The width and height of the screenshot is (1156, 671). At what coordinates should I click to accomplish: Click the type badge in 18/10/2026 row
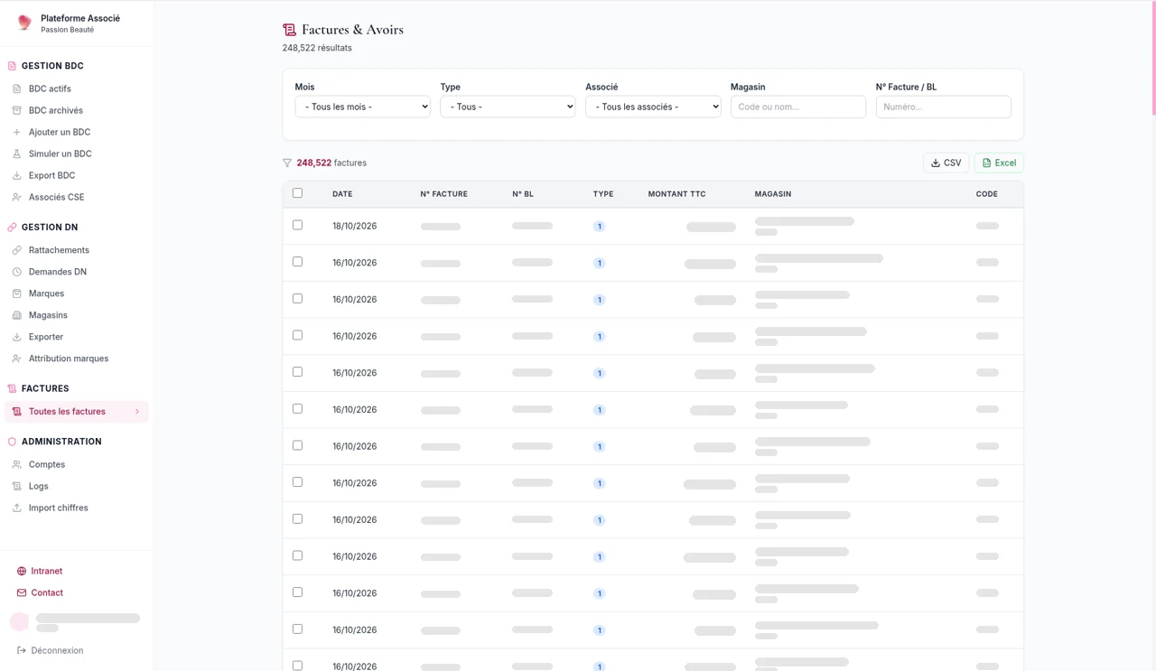click(x=599, y=227)
